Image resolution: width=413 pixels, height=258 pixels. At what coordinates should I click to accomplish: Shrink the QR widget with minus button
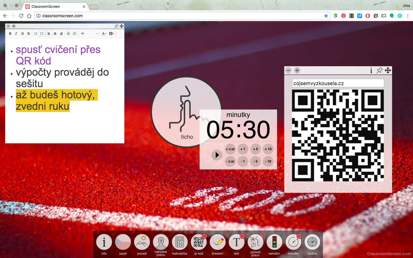click(289, 70)
